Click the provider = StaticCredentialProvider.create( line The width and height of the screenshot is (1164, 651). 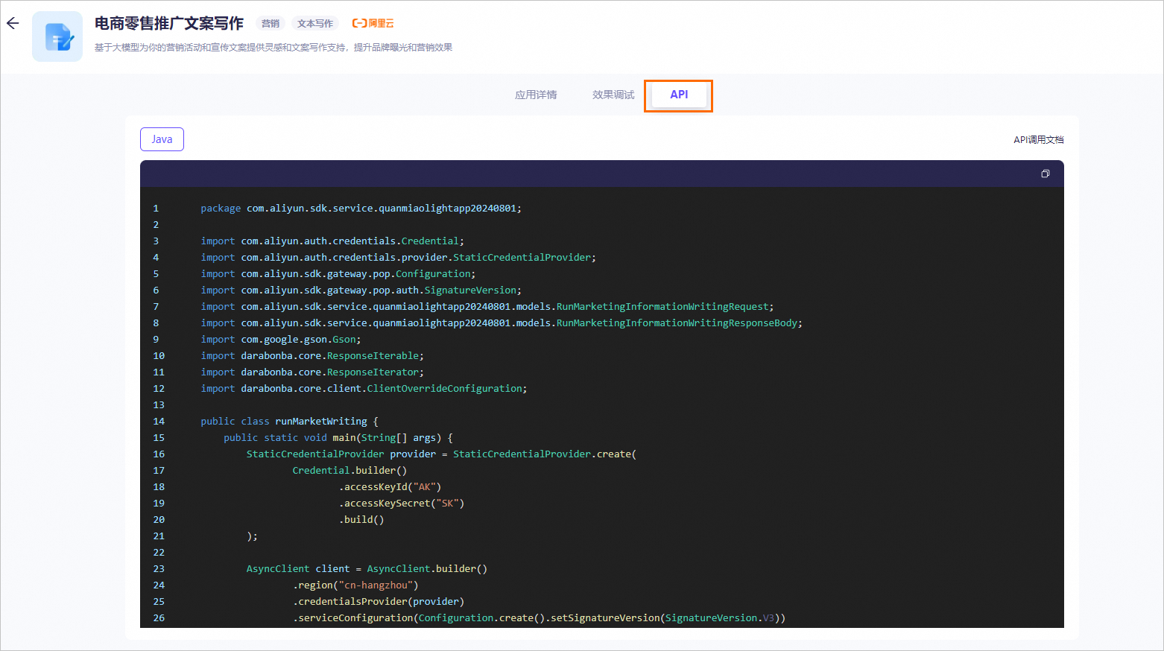click(442, 454)
